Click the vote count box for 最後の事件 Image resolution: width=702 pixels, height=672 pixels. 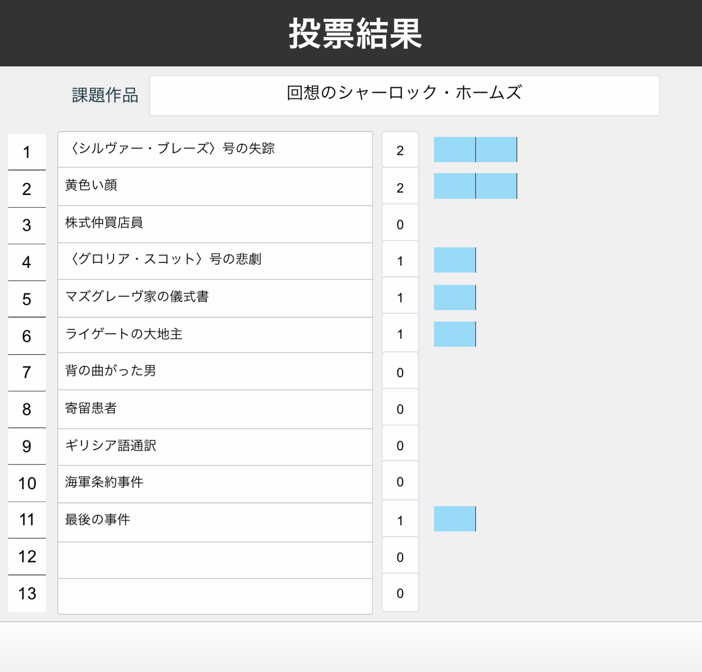click(x=400, y=519)
